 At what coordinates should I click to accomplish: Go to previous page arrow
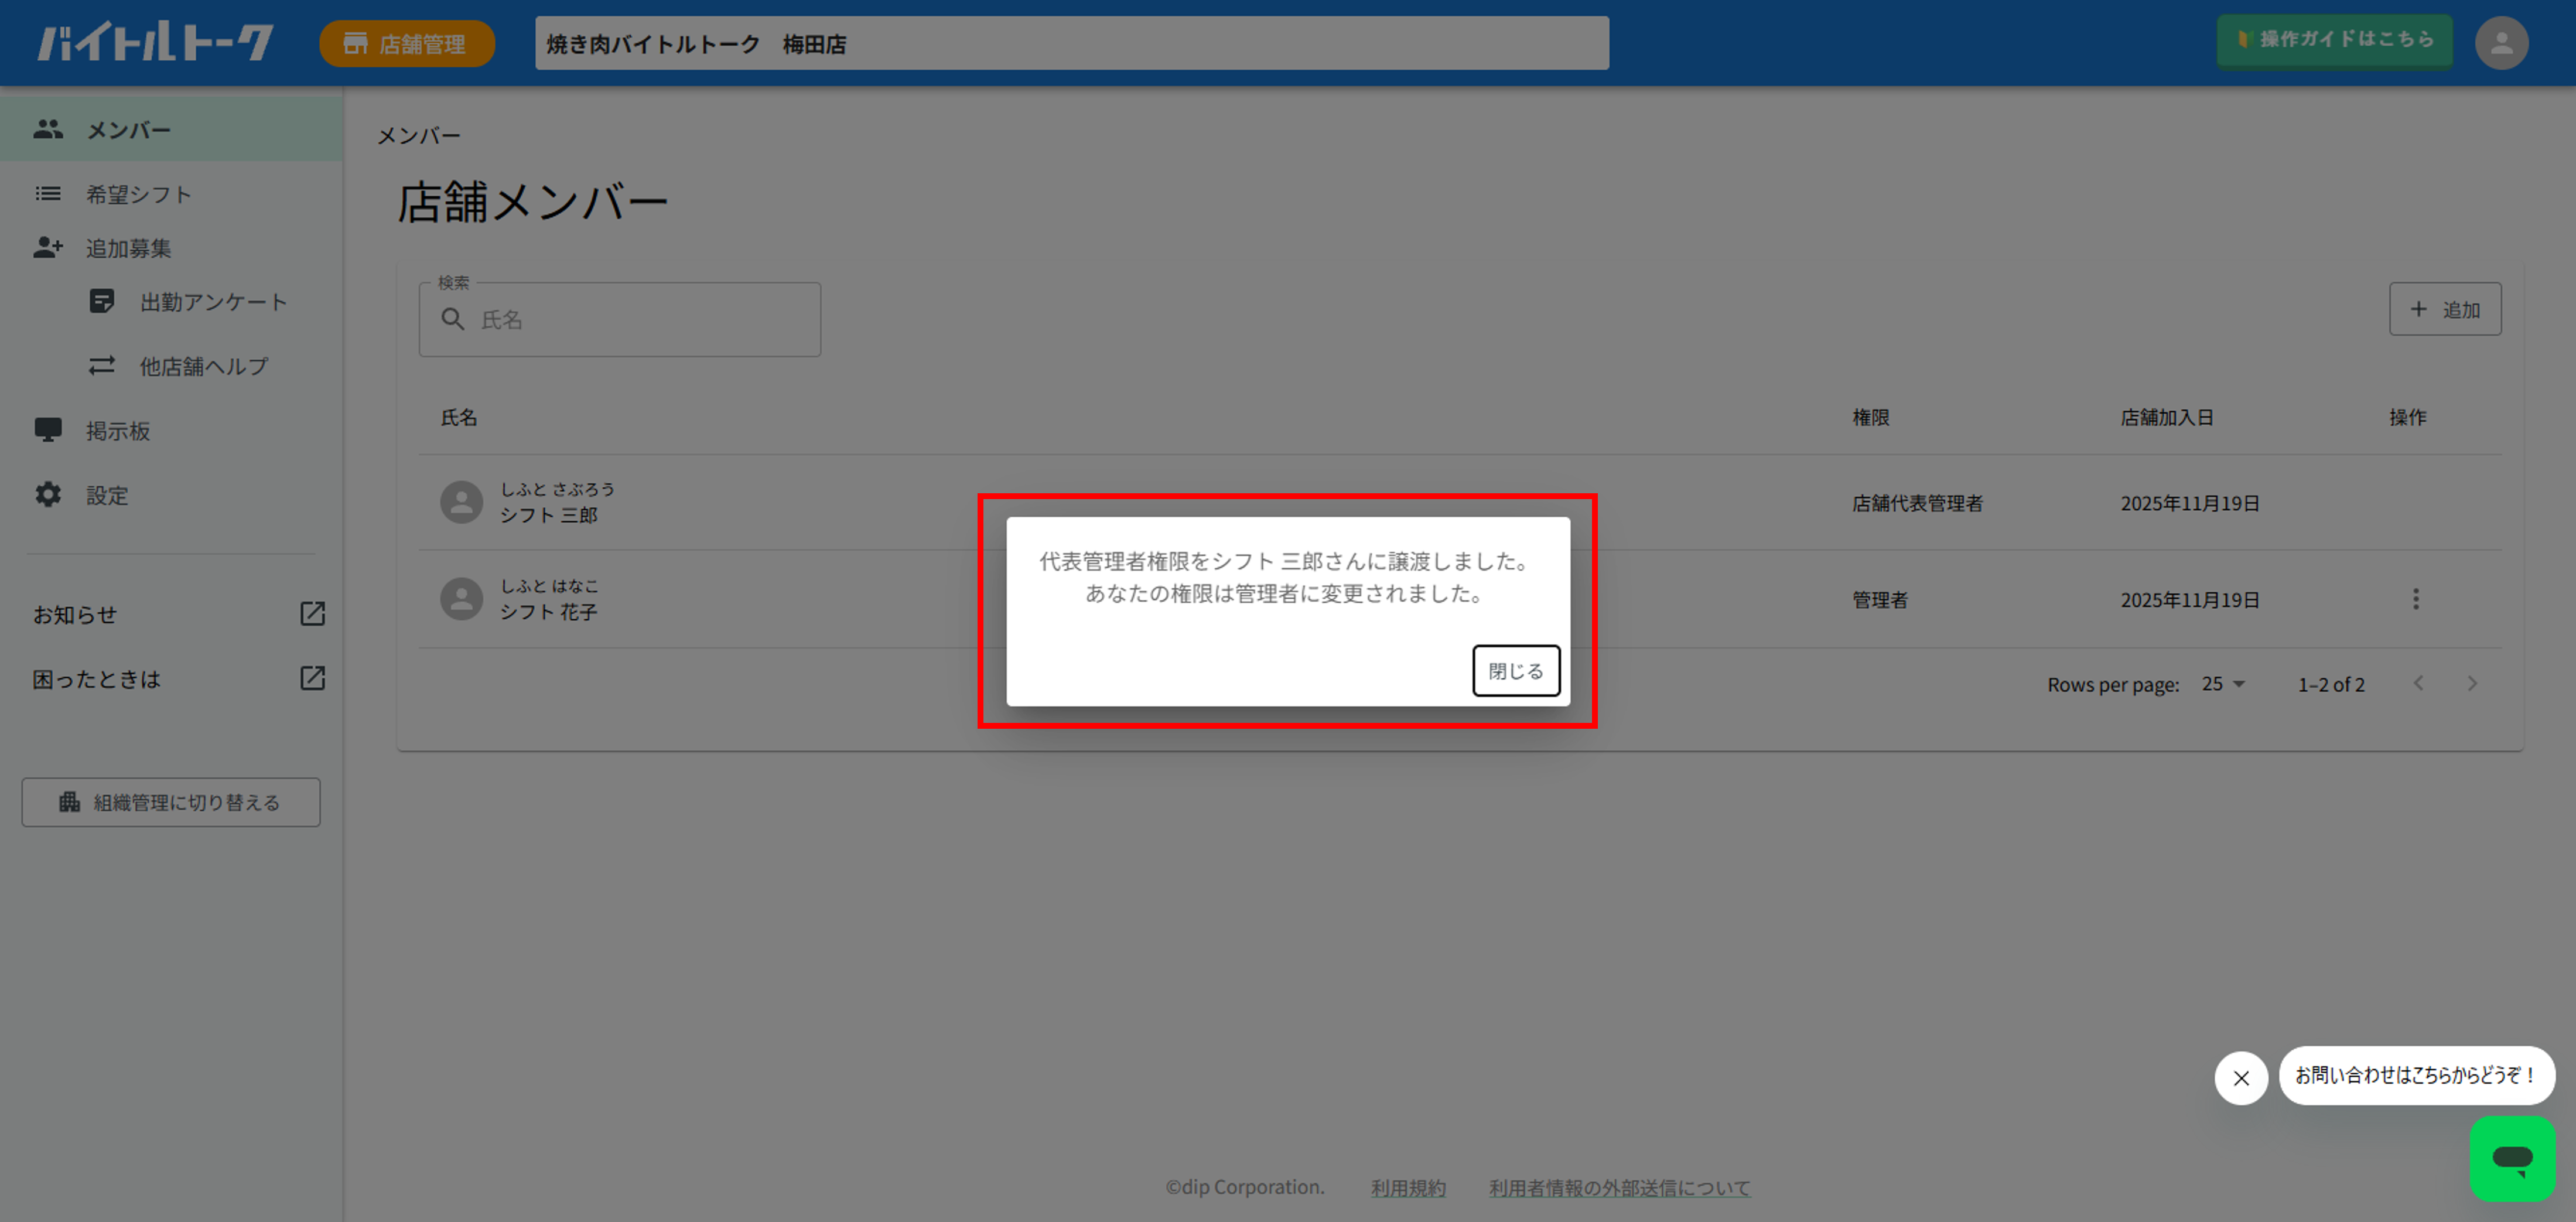coord(2418,683)
